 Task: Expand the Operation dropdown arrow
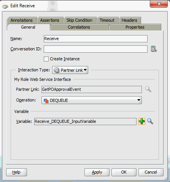tap(139, 100)
